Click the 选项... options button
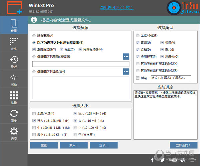200x166 pixels. pos(104,145)
